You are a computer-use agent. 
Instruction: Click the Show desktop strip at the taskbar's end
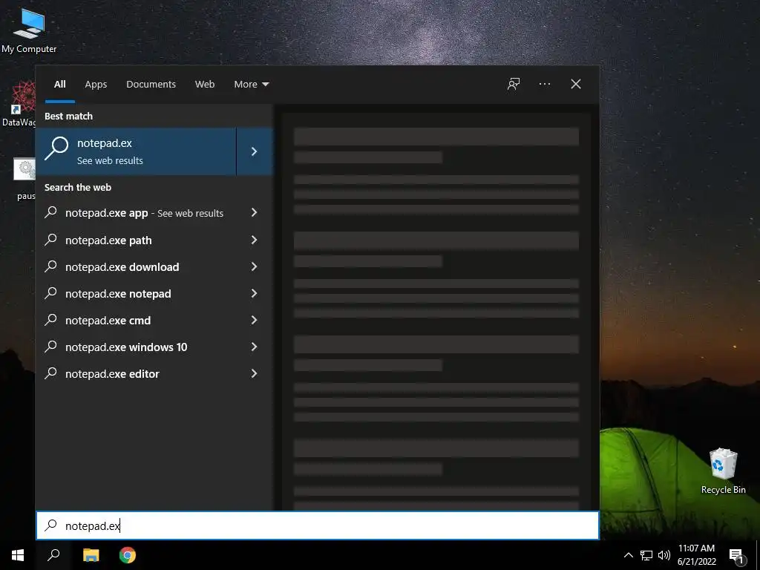[x=758, y=555]
